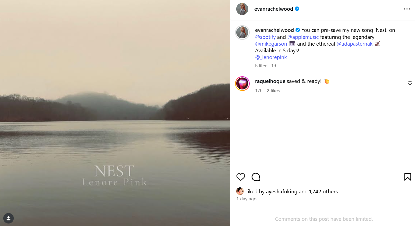View the 2 likes on raquelhoque's comment
Image resolution: width=415 pixels, height=226 pixels.
click(273, 91)
